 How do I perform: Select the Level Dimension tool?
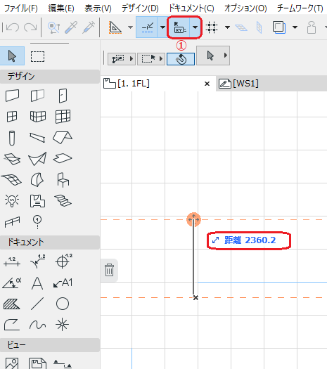pos(63,261)
